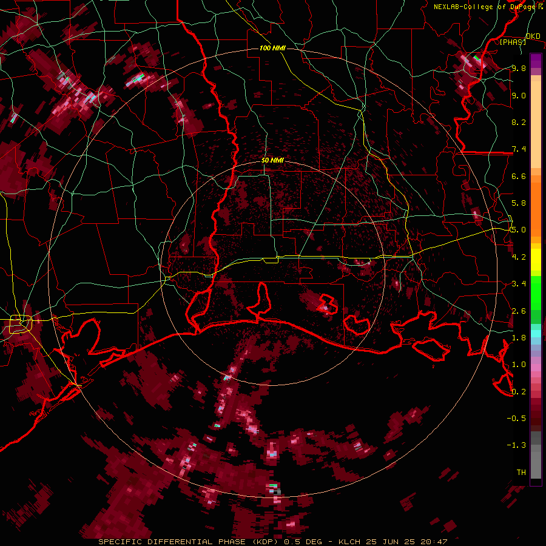Click the 4.2 value on the color scale
This screenshot has width=546, height=546.
519,257
